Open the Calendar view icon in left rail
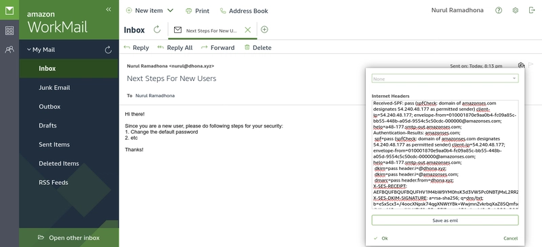542x247 pixels. point(9,30)
